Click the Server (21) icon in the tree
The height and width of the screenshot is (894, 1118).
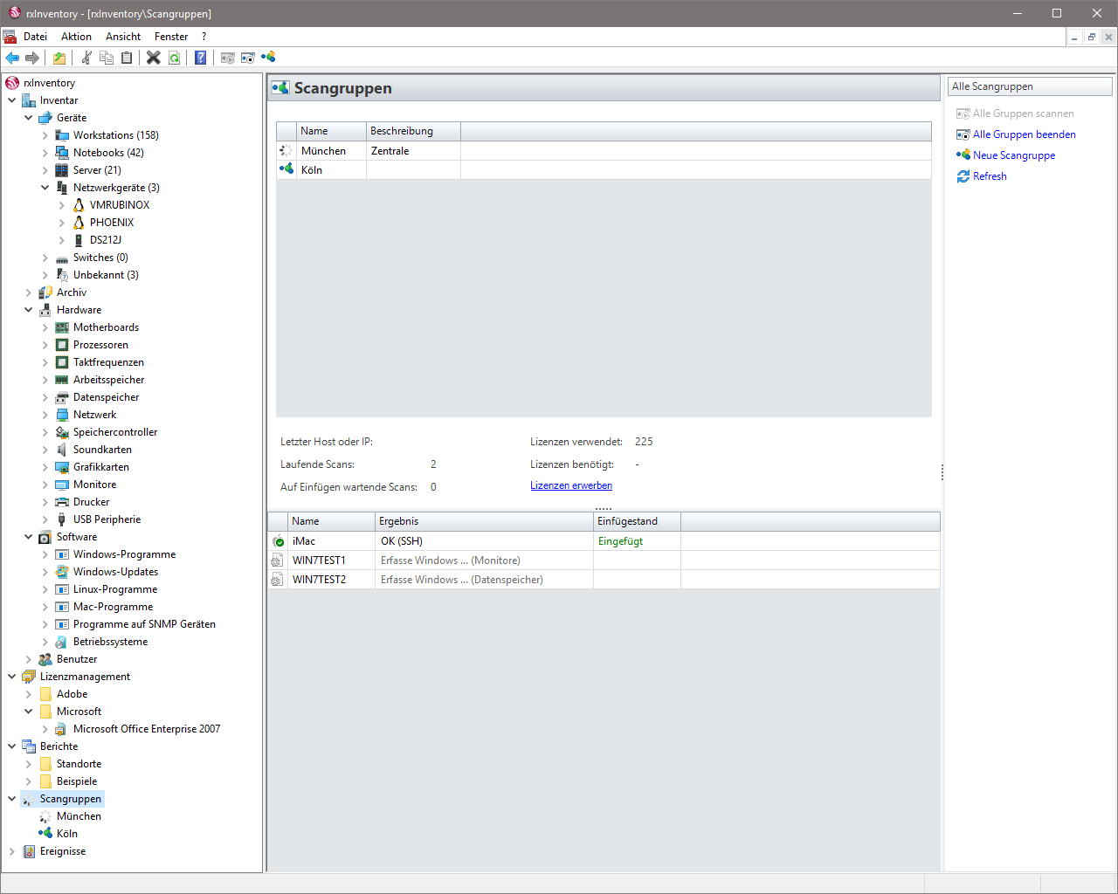[x=62, y=170]
